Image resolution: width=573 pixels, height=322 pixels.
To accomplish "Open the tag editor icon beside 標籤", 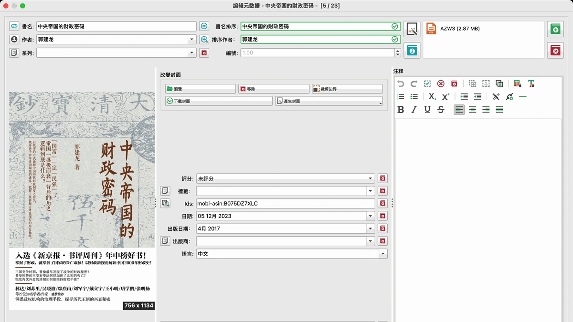I will point(165,191).
